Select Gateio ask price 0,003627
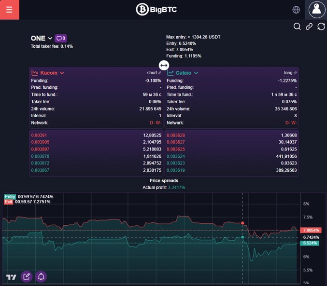The width and height of the screenshot is (327, 286). point(176,142)
